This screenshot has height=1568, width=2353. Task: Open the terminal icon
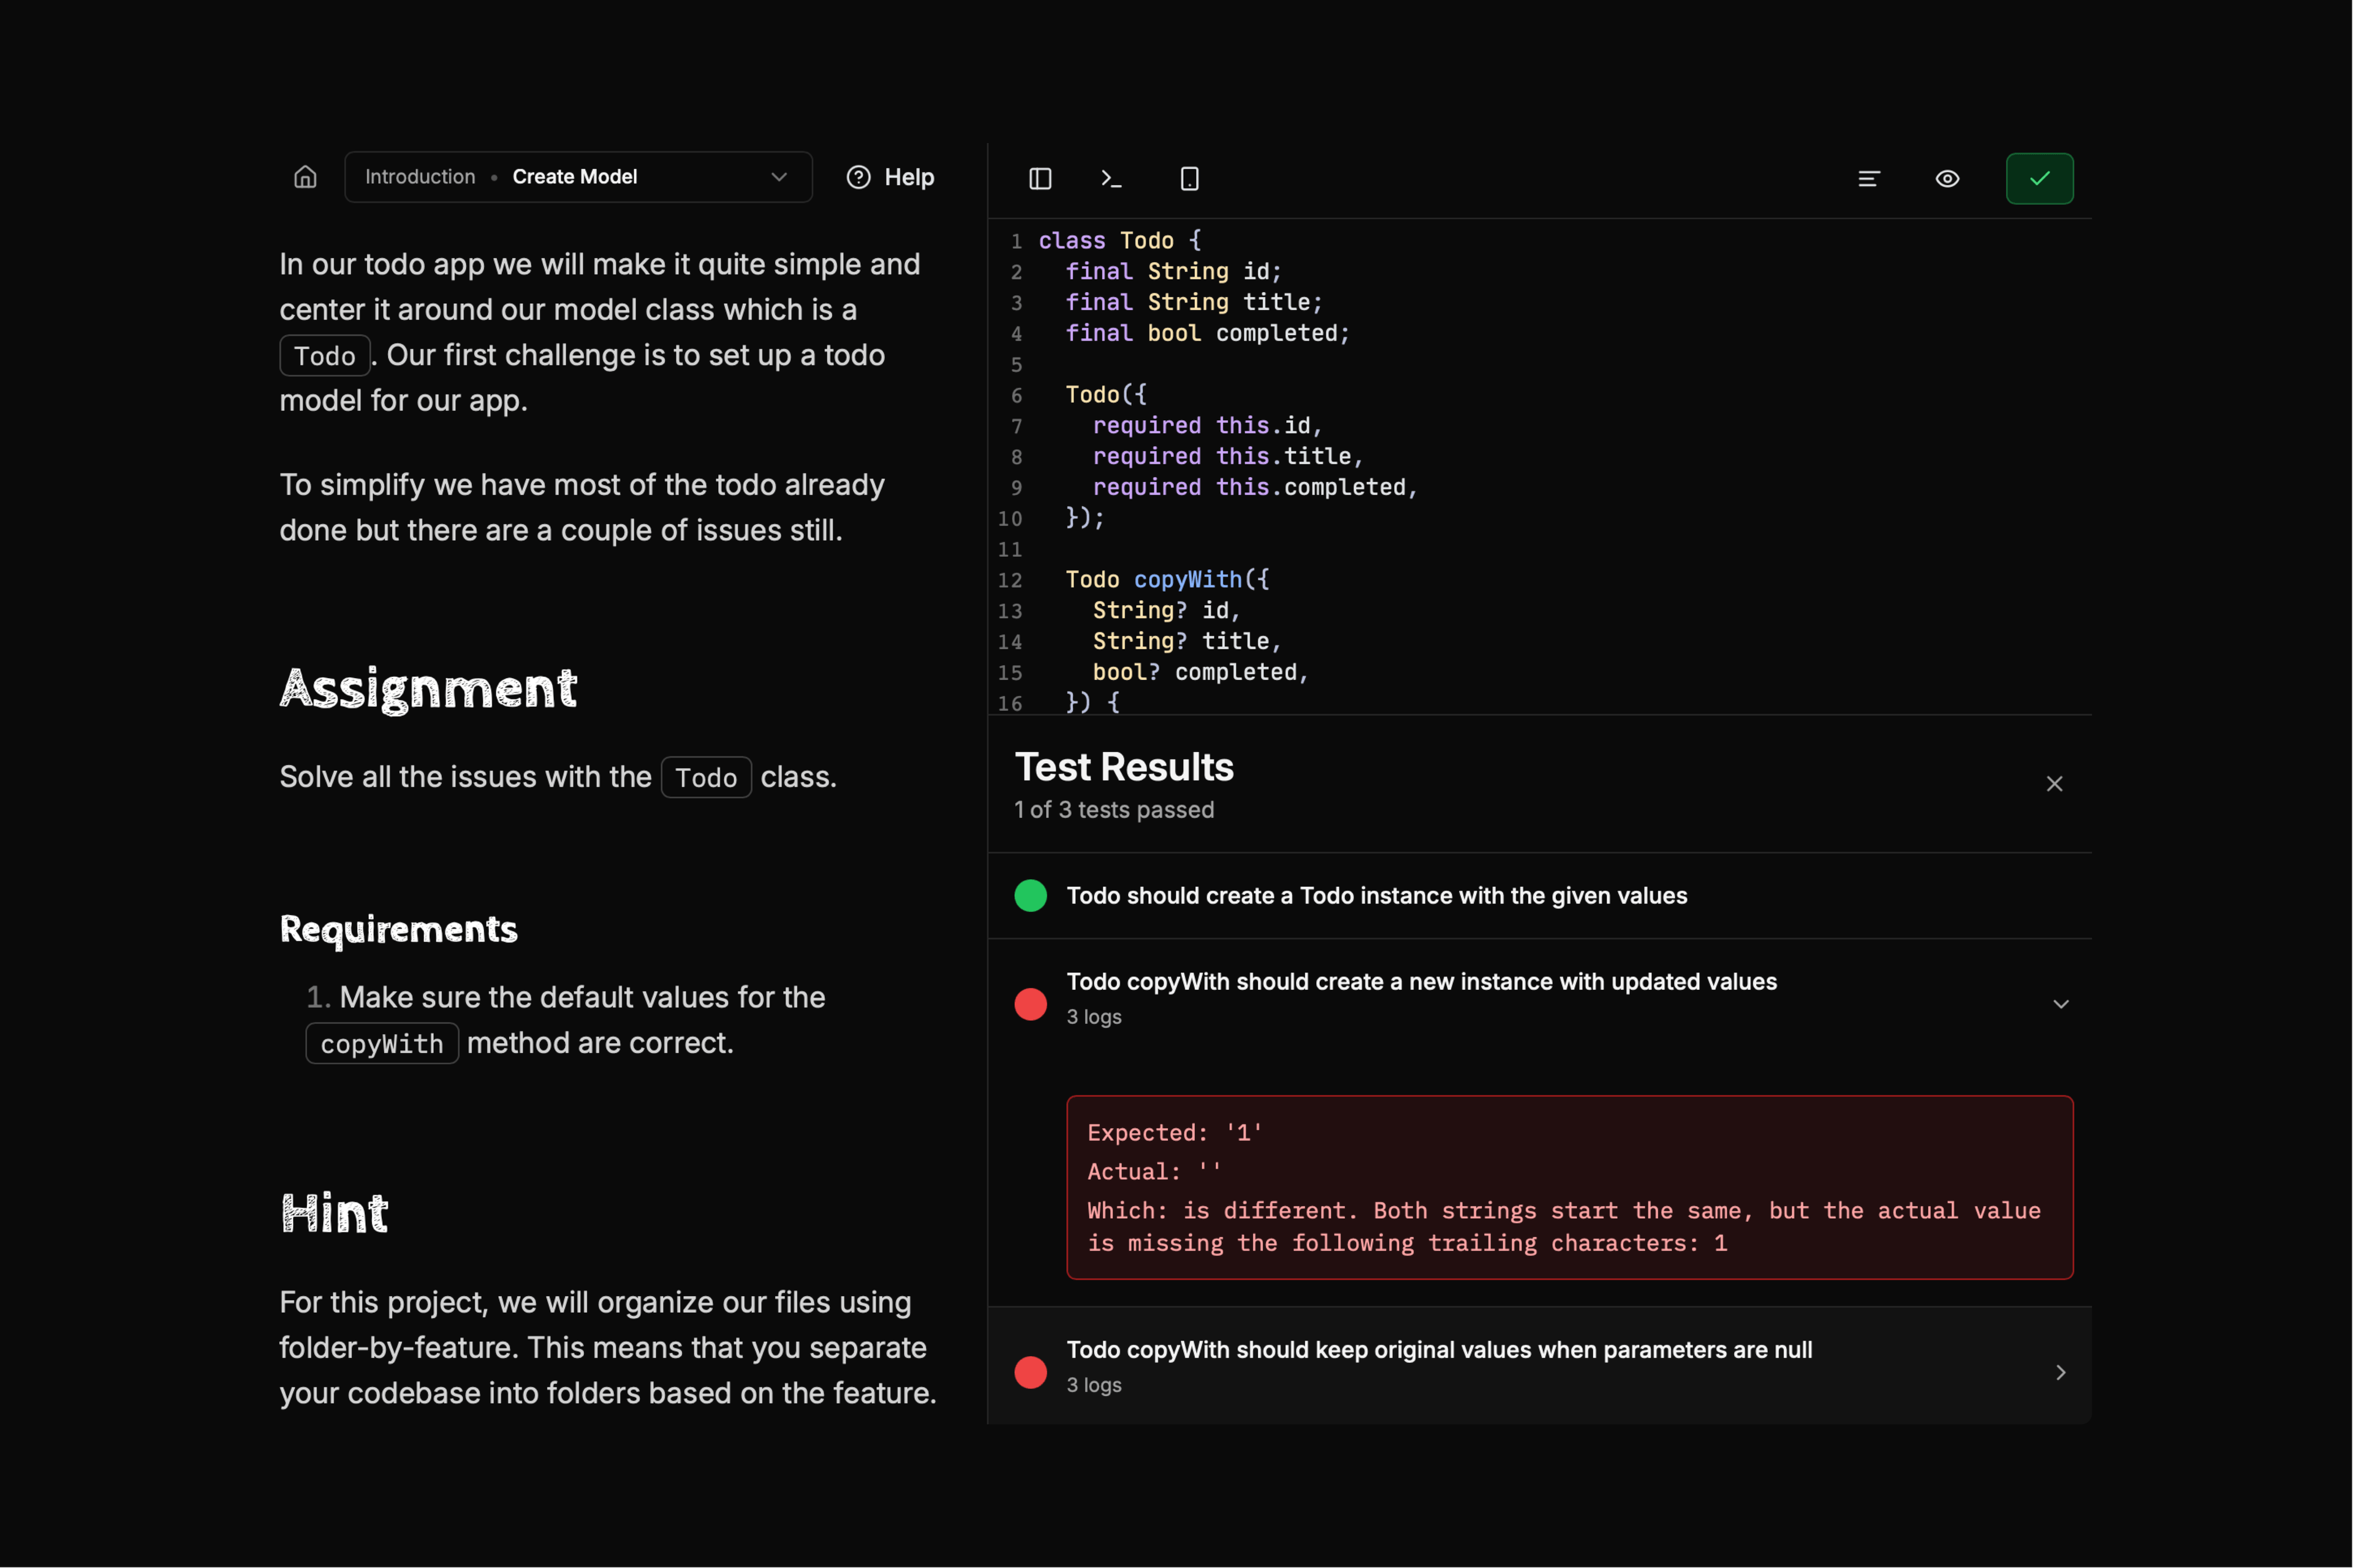1112,178
